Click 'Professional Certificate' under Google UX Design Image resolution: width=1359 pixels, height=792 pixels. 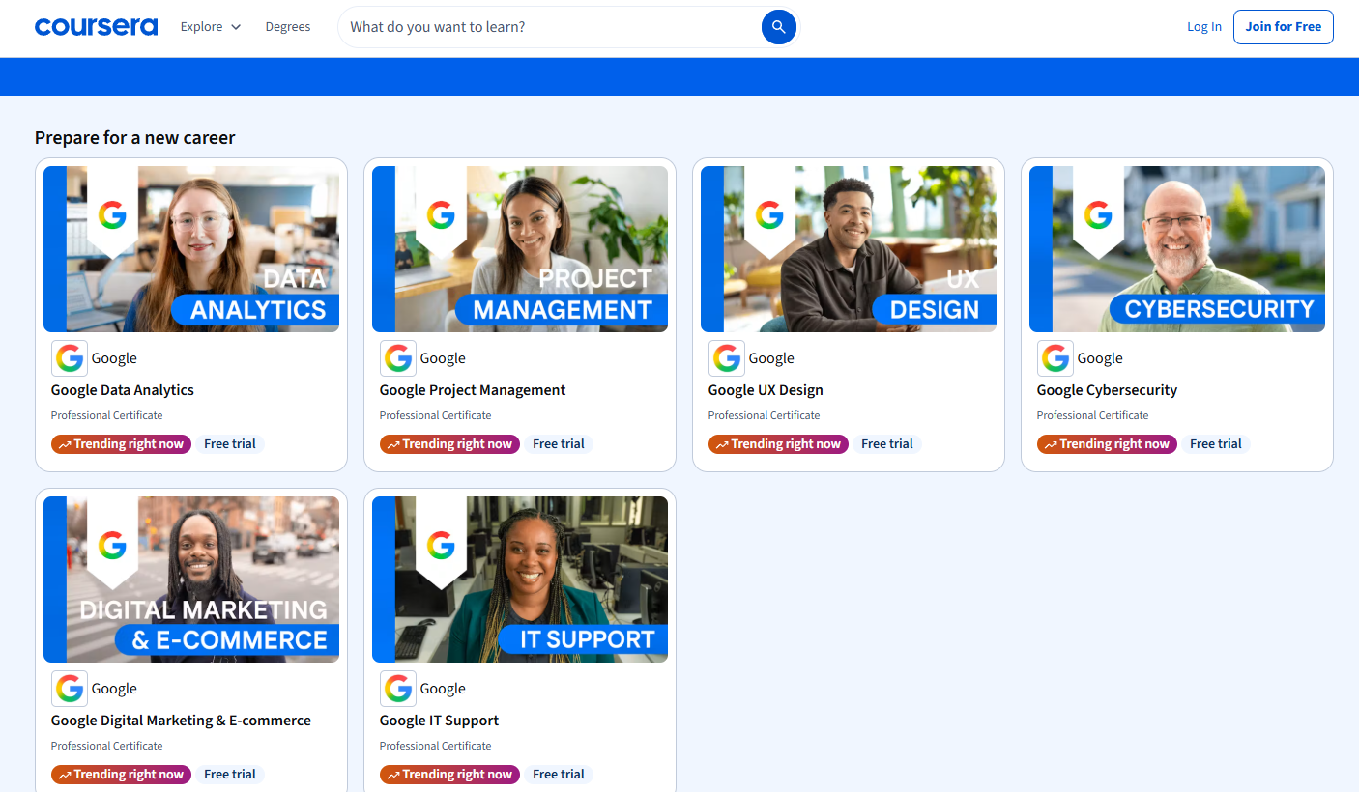(764, 415)
